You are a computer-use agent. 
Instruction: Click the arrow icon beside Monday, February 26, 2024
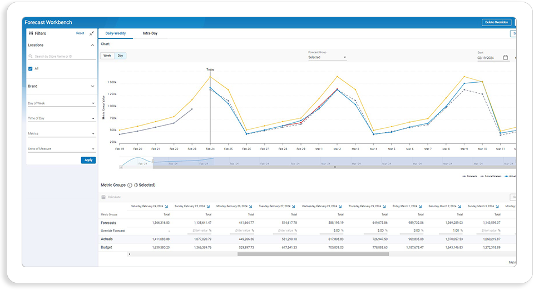pyautogui.click(x=251, y=207)
